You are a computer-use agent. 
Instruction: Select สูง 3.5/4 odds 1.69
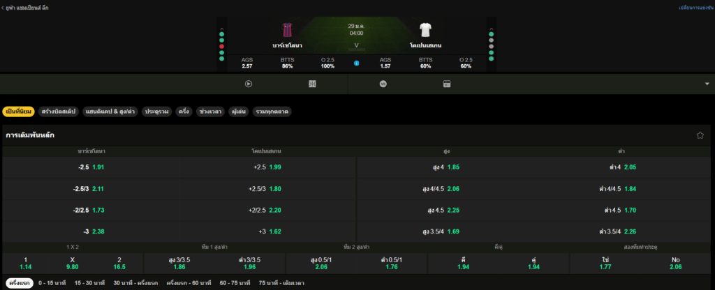pos(445,231)
